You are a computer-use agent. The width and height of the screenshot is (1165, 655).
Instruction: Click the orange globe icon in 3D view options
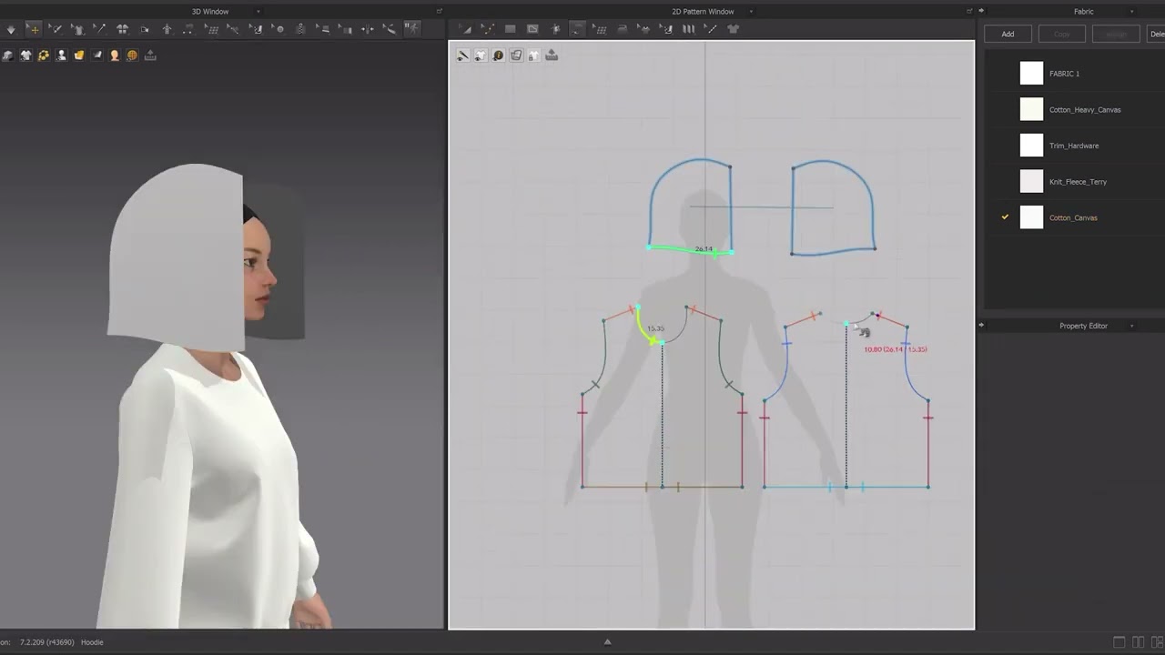(132, 55)
